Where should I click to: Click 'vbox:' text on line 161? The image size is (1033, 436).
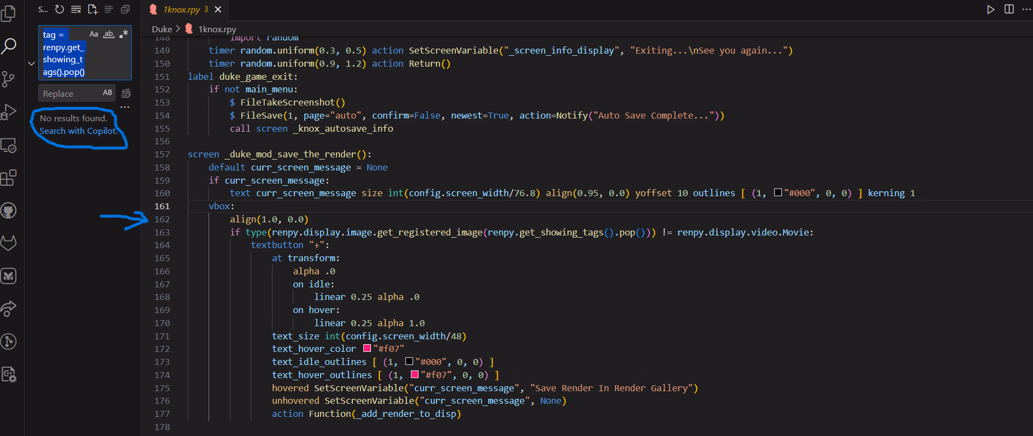pyautogui.click(x=222, y=206)
